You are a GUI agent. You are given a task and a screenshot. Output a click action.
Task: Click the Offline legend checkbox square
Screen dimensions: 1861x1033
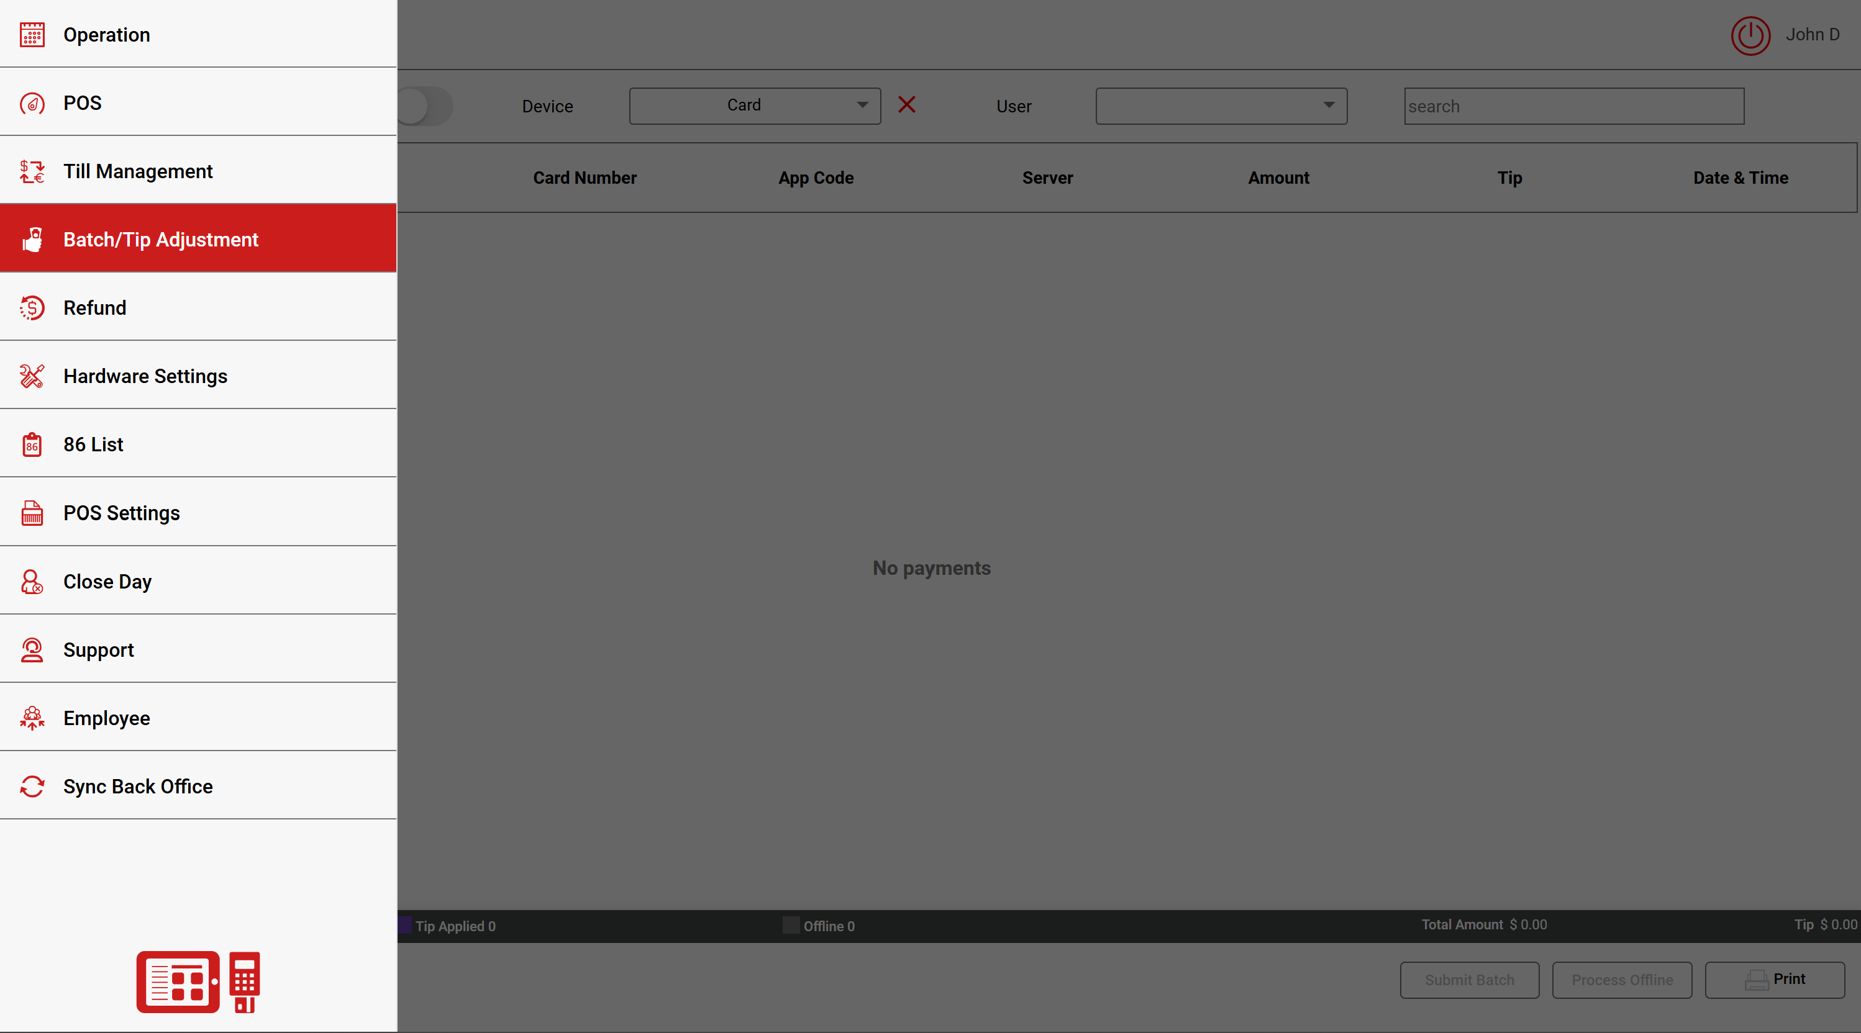pyautogui.click(x=791, y=926)
